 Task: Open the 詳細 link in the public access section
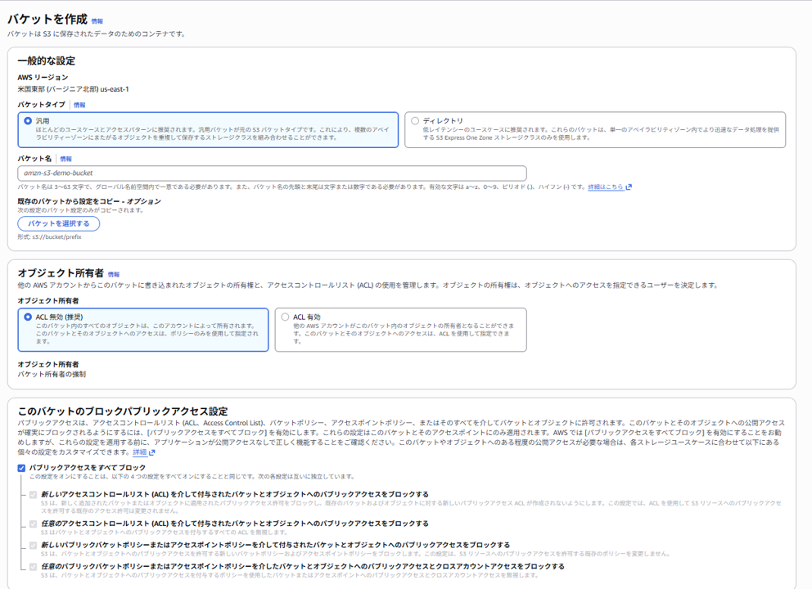138,454
